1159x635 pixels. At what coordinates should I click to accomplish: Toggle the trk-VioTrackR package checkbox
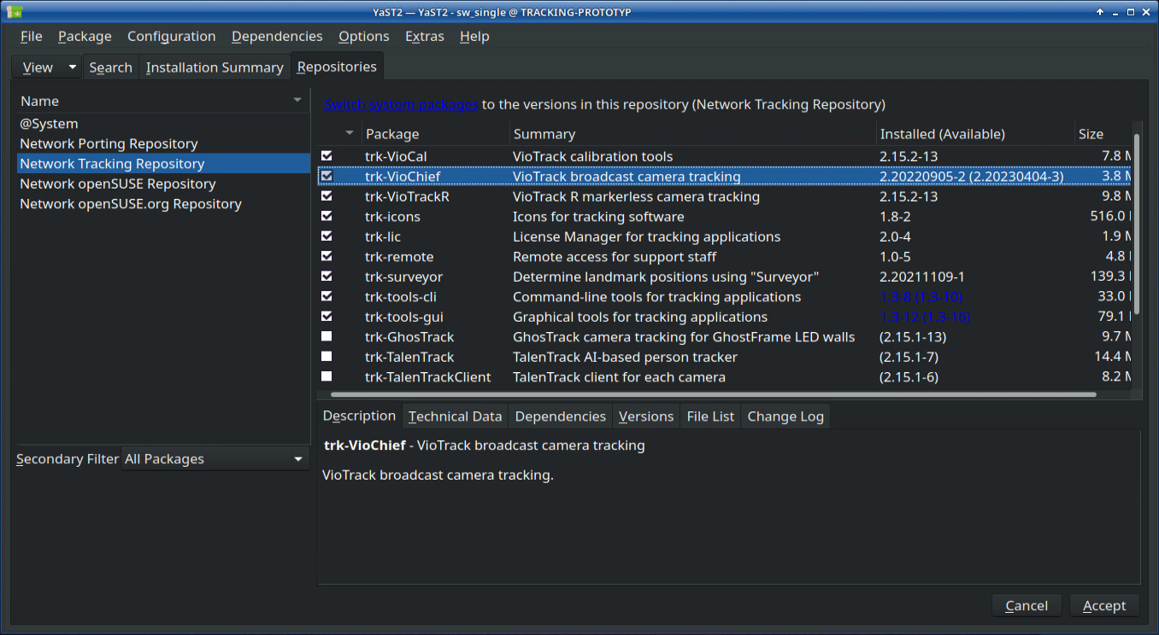(x=327, y=196)
